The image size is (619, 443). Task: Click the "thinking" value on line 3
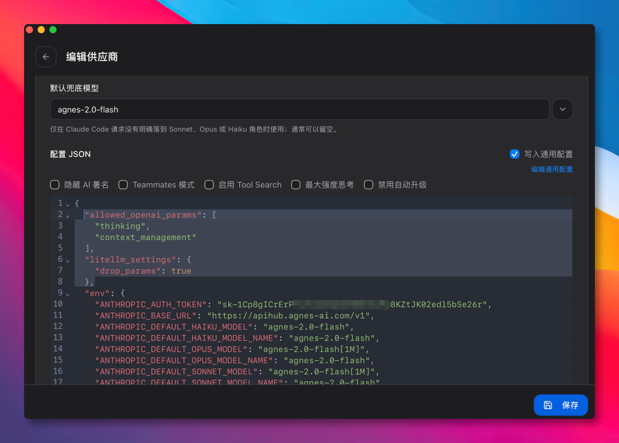click(x=120, y=226)
